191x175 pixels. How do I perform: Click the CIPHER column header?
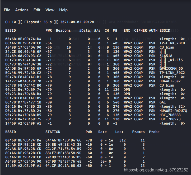(x=141, y=30)
